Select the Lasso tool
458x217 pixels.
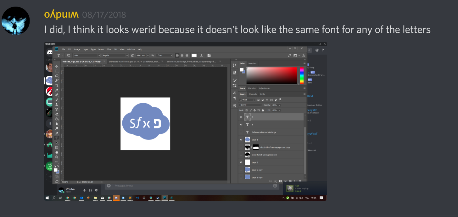57,76
